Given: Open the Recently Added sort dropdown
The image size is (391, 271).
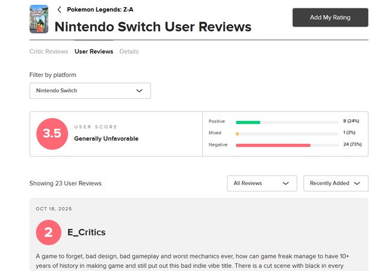Looking at the screenshot, I should (x=336, y=183).
